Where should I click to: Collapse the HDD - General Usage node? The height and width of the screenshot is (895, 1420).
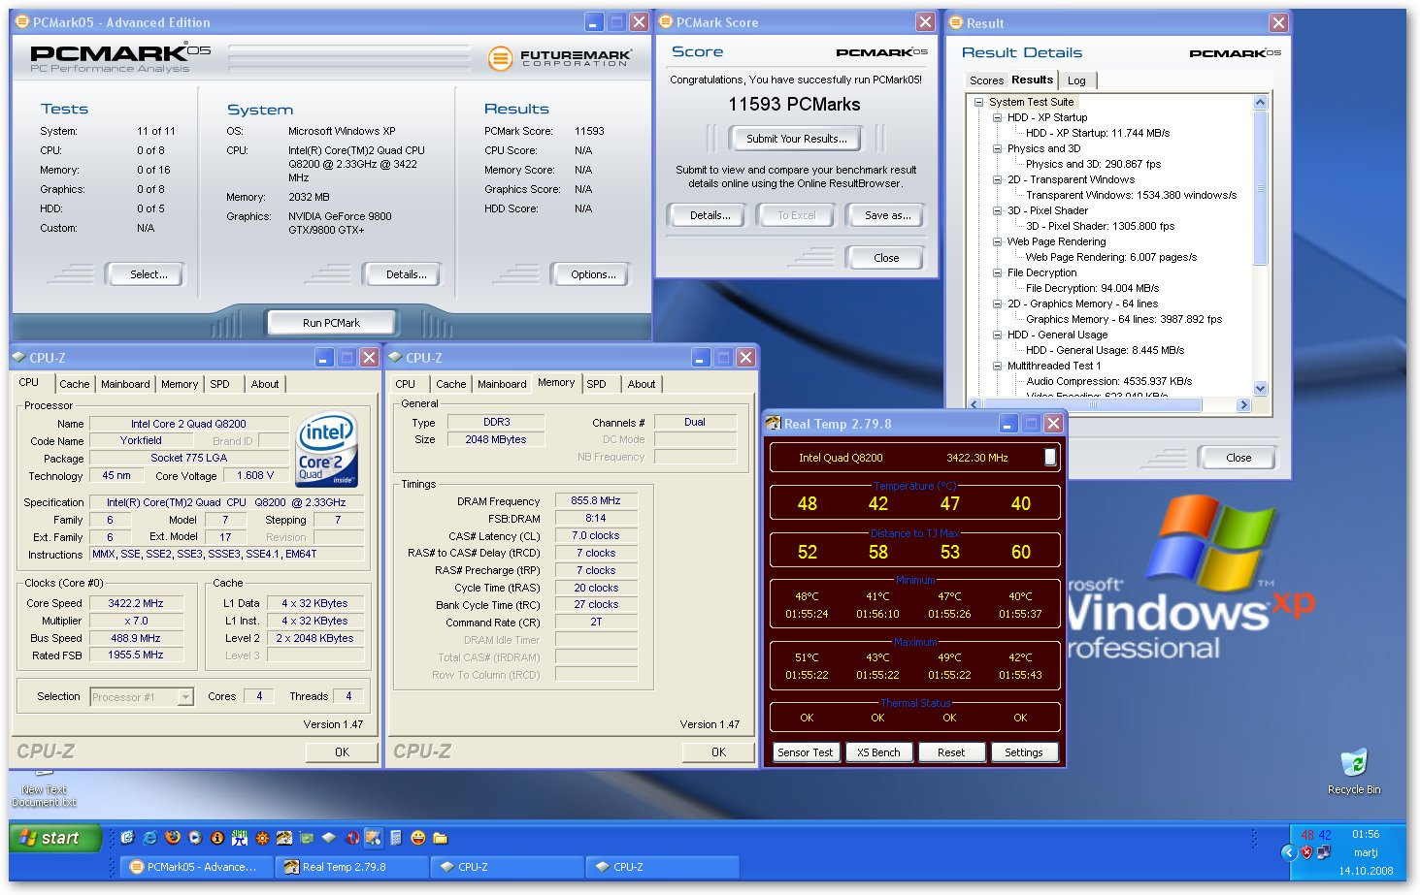point(997,335)
